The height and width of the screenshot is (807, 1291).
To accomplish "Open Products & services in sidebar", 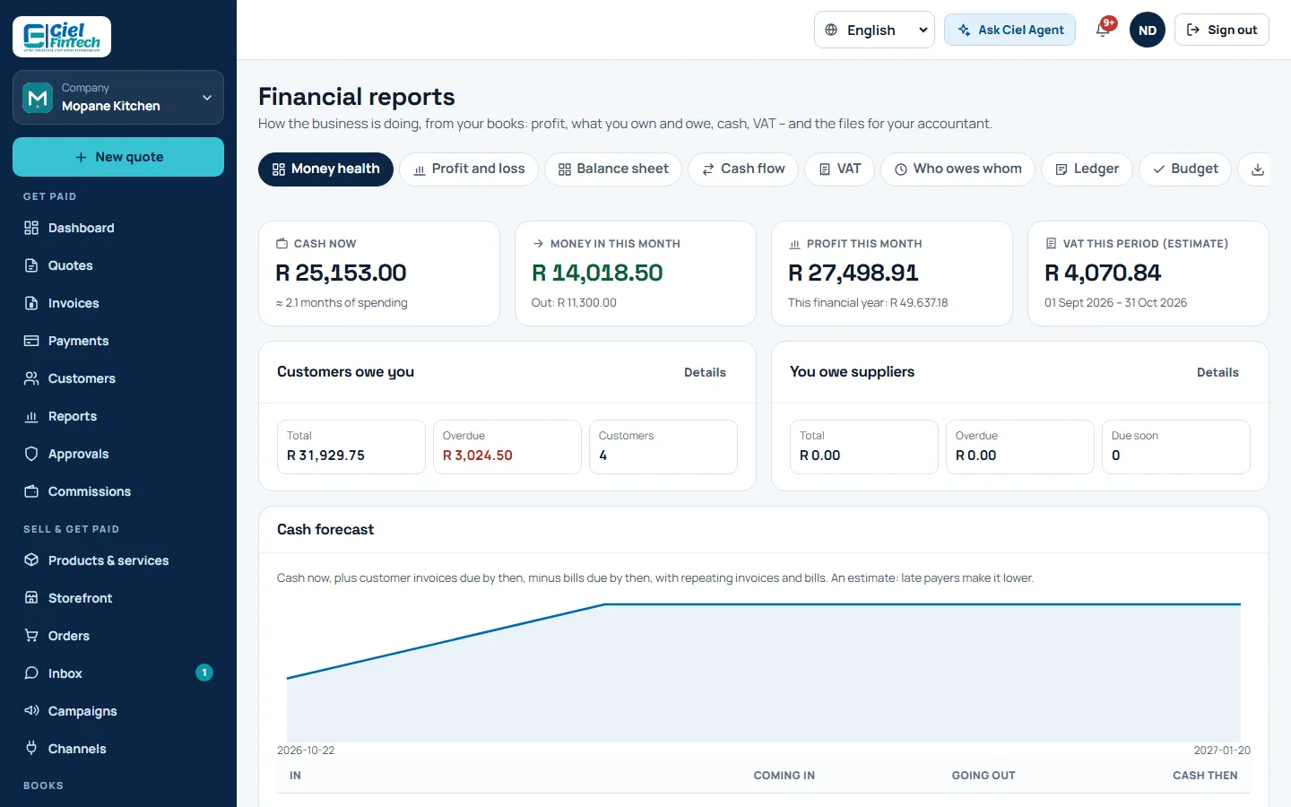I will 118,560.
